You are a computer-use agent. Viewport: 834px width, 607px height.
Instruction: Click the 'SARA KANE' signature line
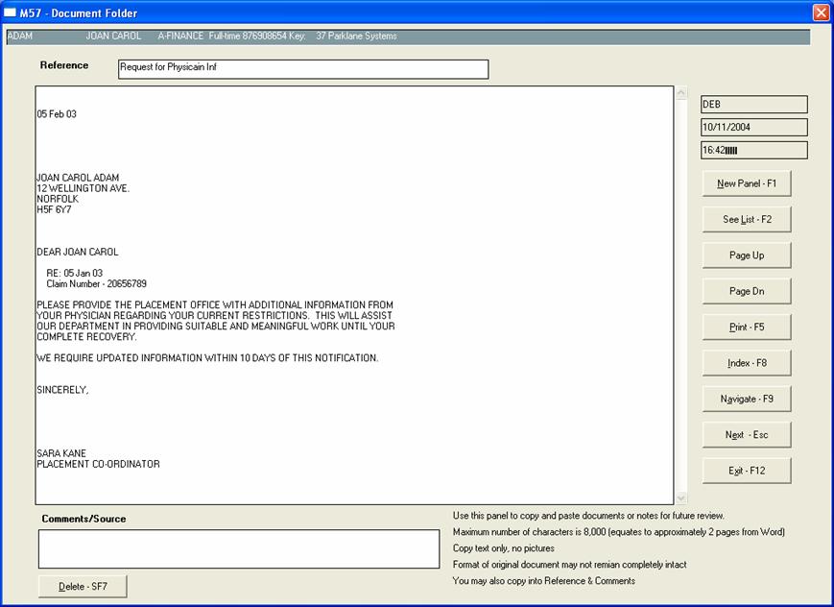(61, 453)
